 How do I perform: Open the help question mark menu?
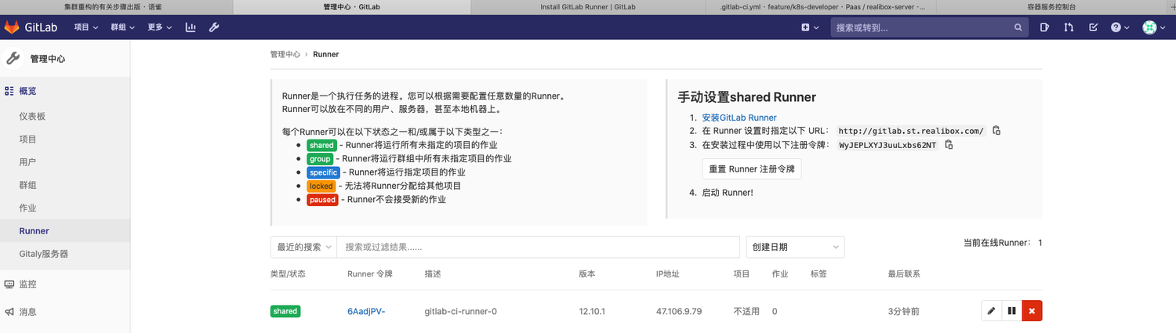click(x=1120, y=27)
